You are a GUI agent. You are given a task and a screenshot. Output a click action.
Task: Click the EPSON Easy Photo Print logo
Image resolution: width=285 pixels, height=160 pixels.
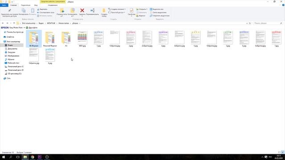(x=5, y=28)
